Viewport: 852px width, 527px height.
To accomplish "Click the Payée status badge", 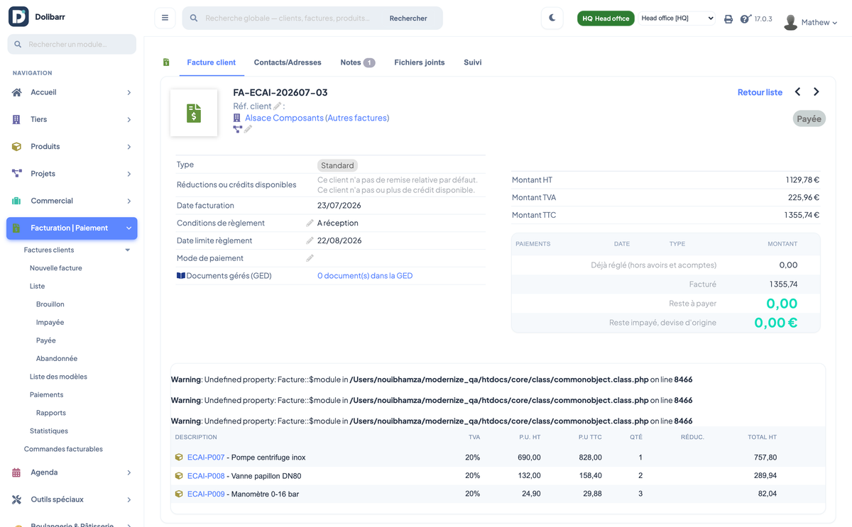I will [x=809, y=118].
